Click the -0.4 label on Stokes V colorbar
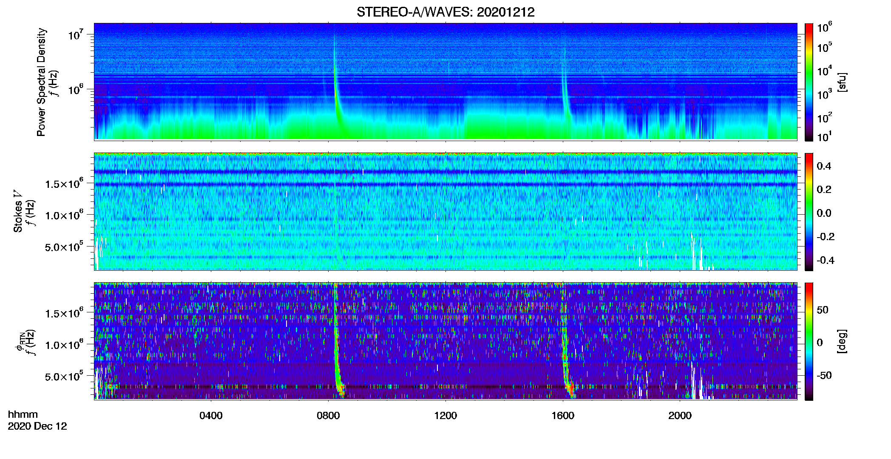 pyautogui.click(x=826, y=260)
